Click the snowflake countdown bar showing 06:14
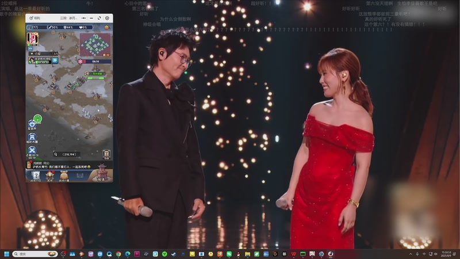 point(94,62)
